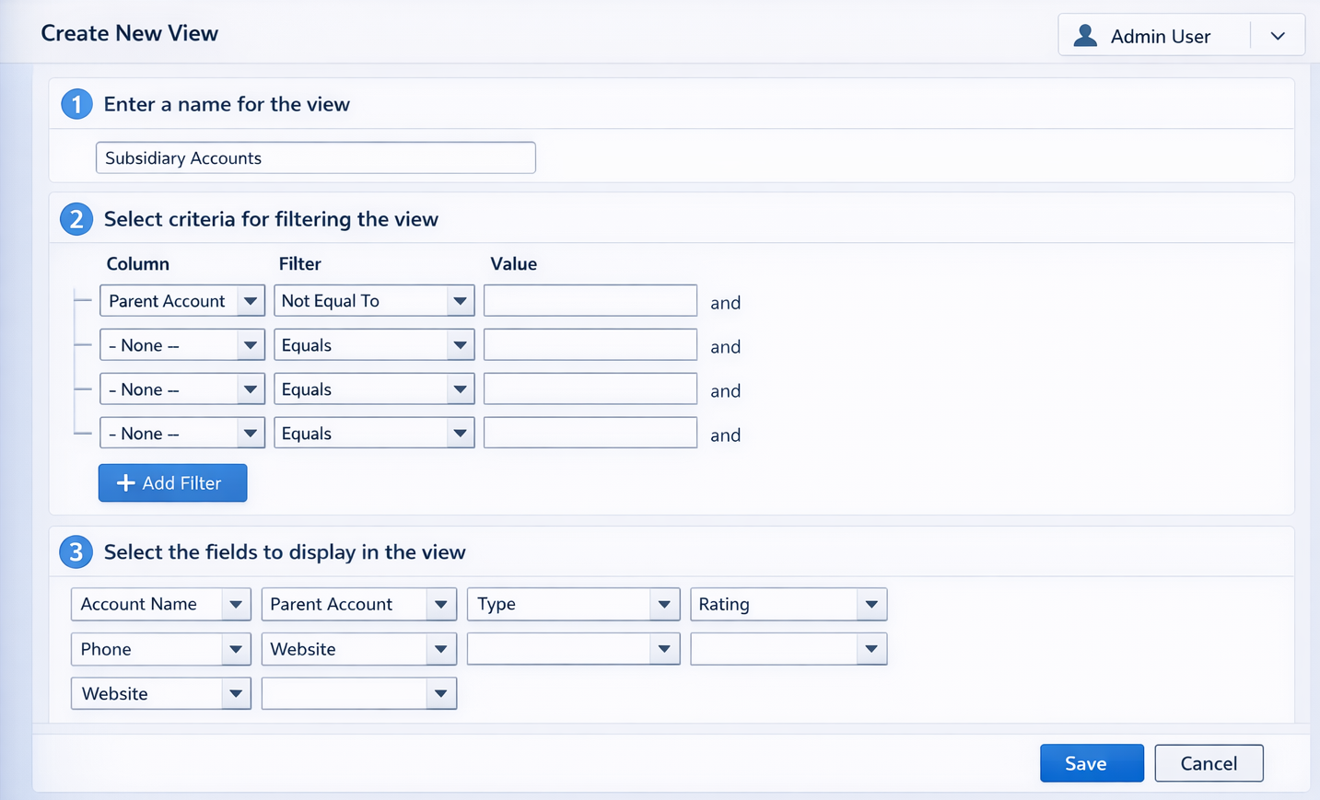Save the new view

coord(1092,763)
